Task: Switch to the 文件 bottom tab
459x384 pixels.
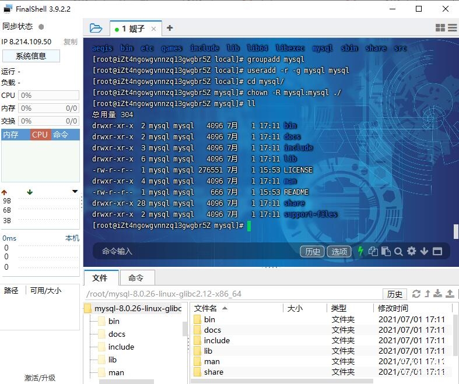Action: (x=100, y=278)
